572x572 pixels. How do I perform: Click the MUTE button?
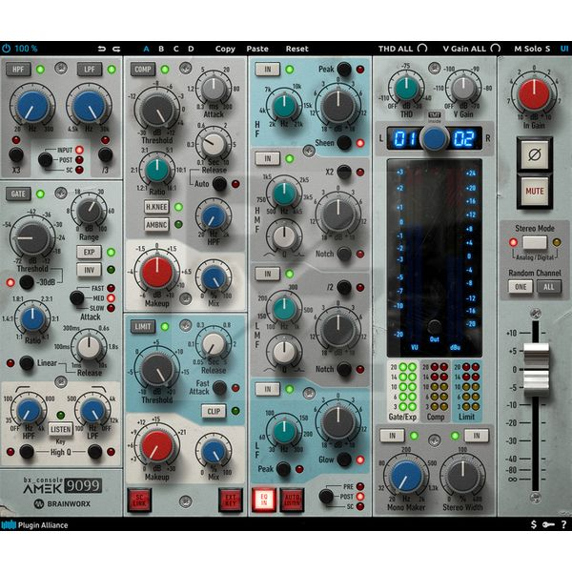(535, 191)
